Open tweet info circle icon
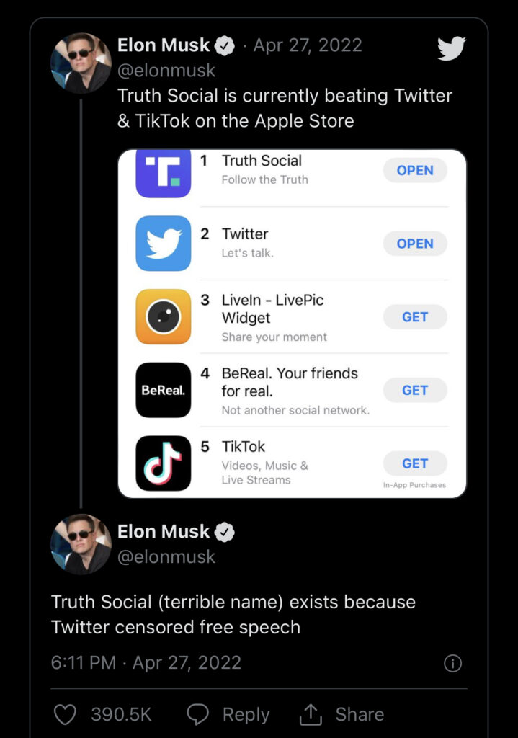This screenshot has height=738, width=518. click(452, 663)
